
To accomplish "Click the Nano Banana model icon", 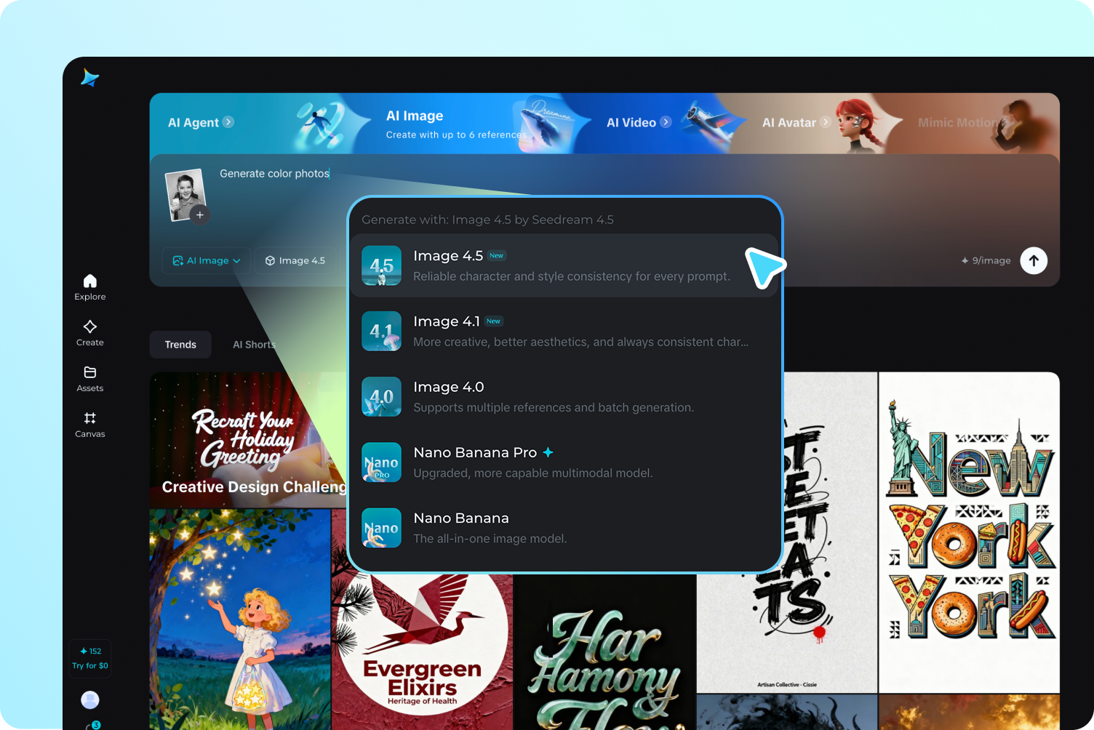I will coord(381,527).
